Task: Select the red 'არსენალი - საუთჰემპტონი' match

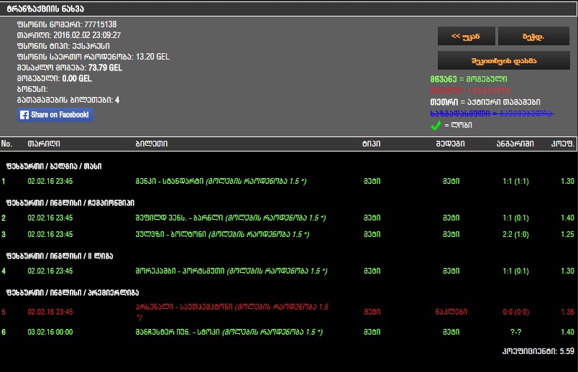Action: click(232, 312)
